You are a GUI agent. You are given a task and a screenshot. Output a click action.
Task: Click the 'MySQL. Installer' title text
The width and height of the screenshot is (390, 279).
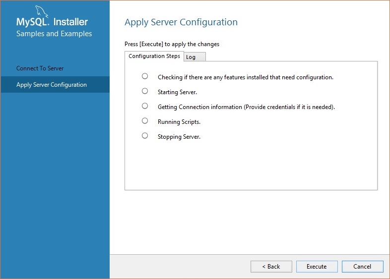tap(52, 22)
